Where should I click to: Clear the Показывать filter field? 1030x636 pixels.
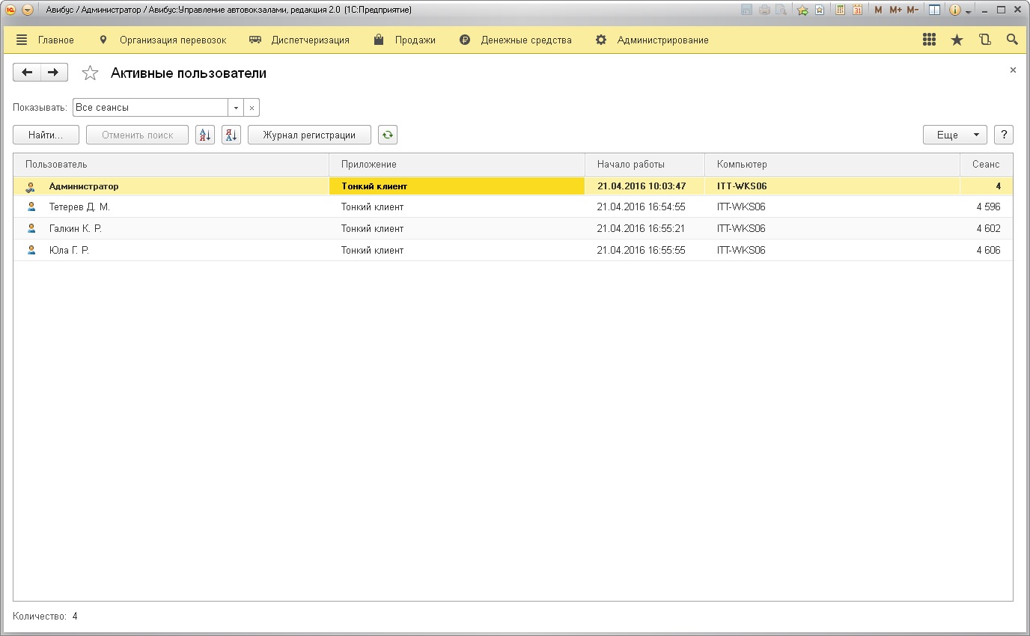click(252, 108)
